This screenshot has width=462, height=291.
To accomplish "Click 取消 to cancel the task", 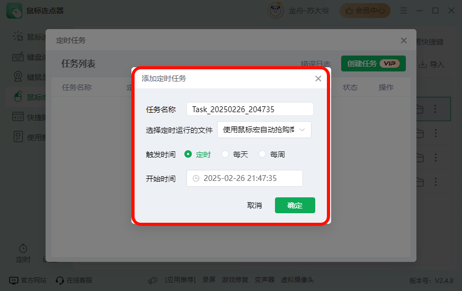I will 254,205.
